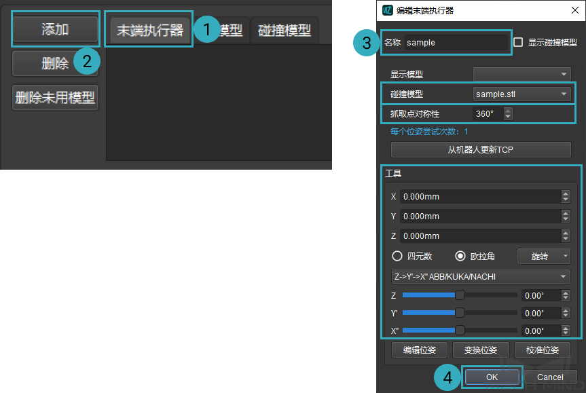Click the tool Z 0.000mm input field
The width and height of the screenshot is (586, 393).
click(x=481, y=236)
